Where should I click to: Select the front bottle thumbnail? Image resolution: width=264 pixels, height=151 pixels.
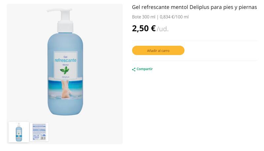(x=19, y=132)
